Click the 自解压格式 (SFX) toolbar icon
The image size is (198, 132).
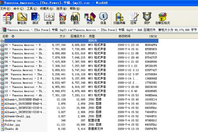click(163, 18)
